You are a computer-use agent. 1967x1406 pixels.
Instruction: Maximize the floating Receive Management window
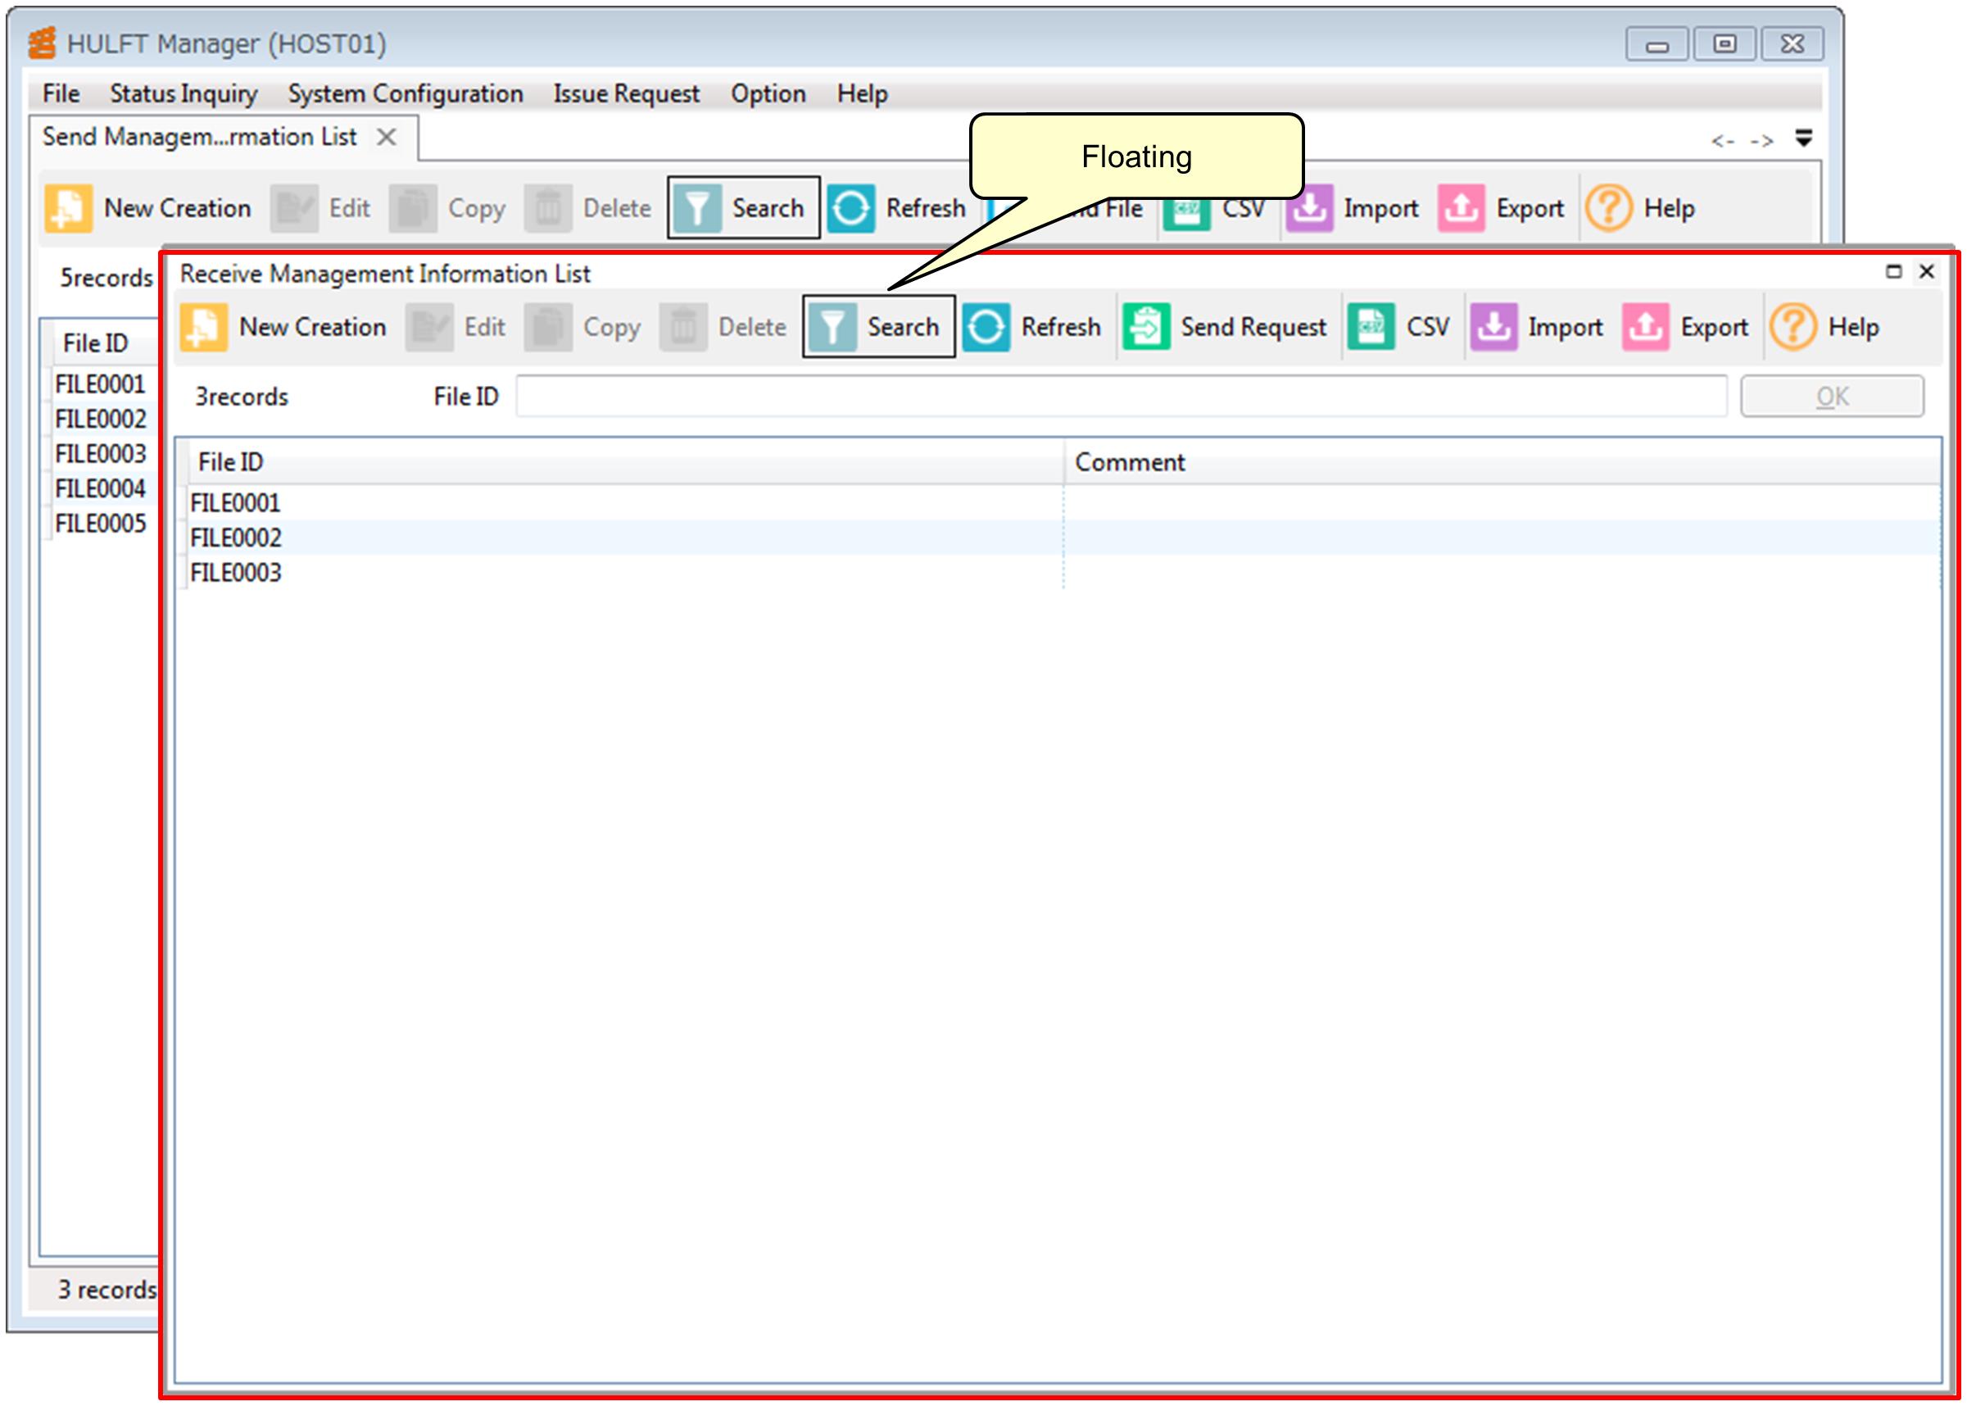[x=1893, y=272]
